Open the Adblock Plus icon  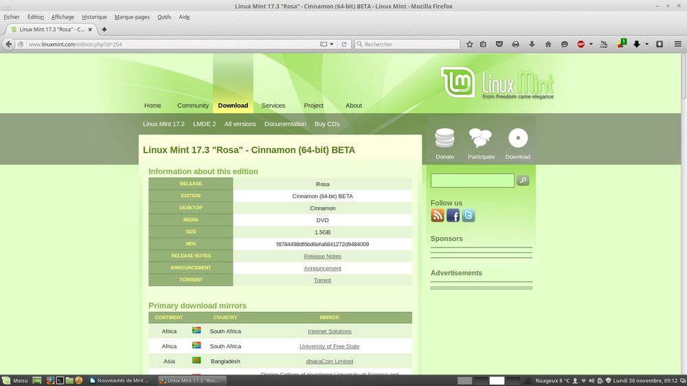(x=581, y=44)
